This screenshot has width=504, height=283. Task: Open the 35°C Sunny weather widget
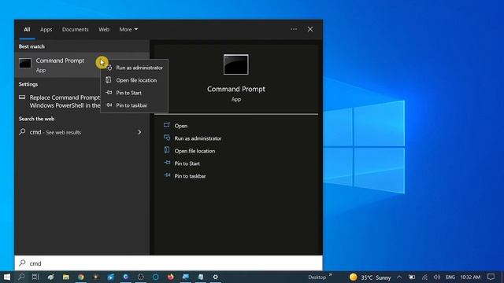(370, 277)
